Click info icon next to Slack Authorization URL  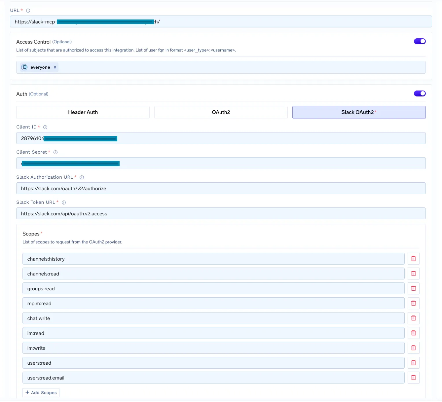point(82,177)
